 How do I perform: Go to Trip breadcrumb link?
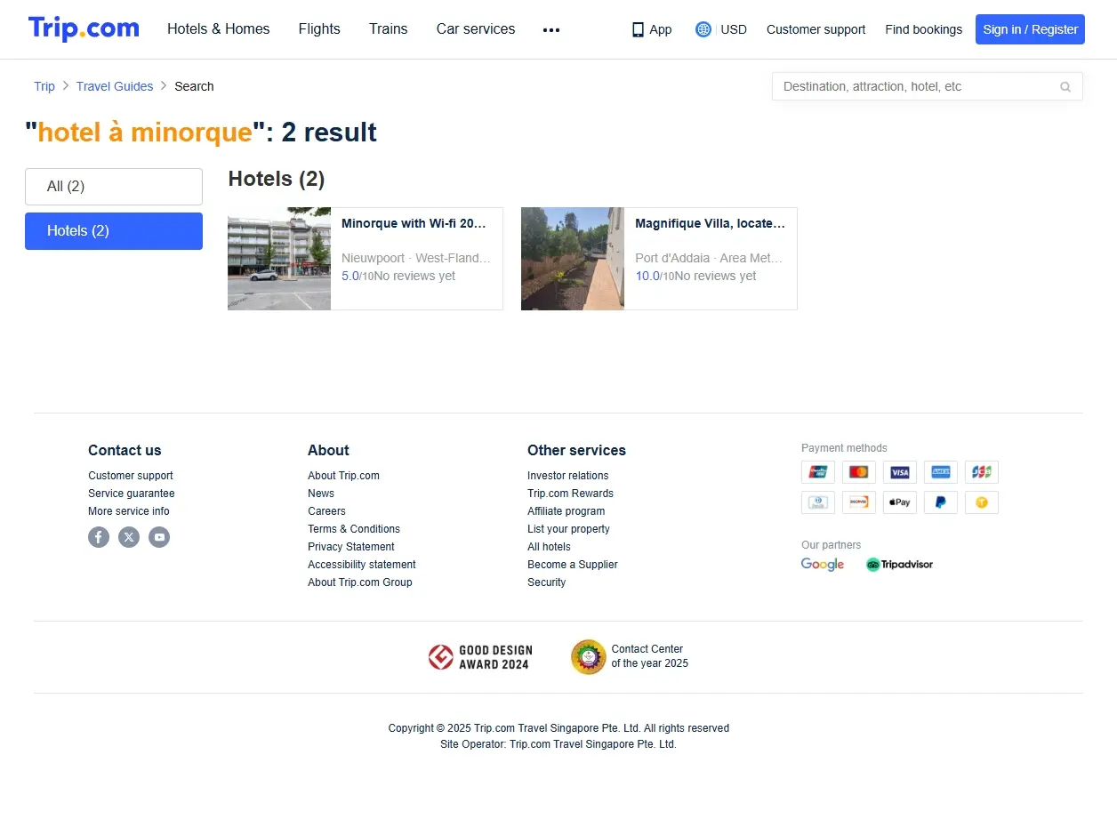point(44,86)
